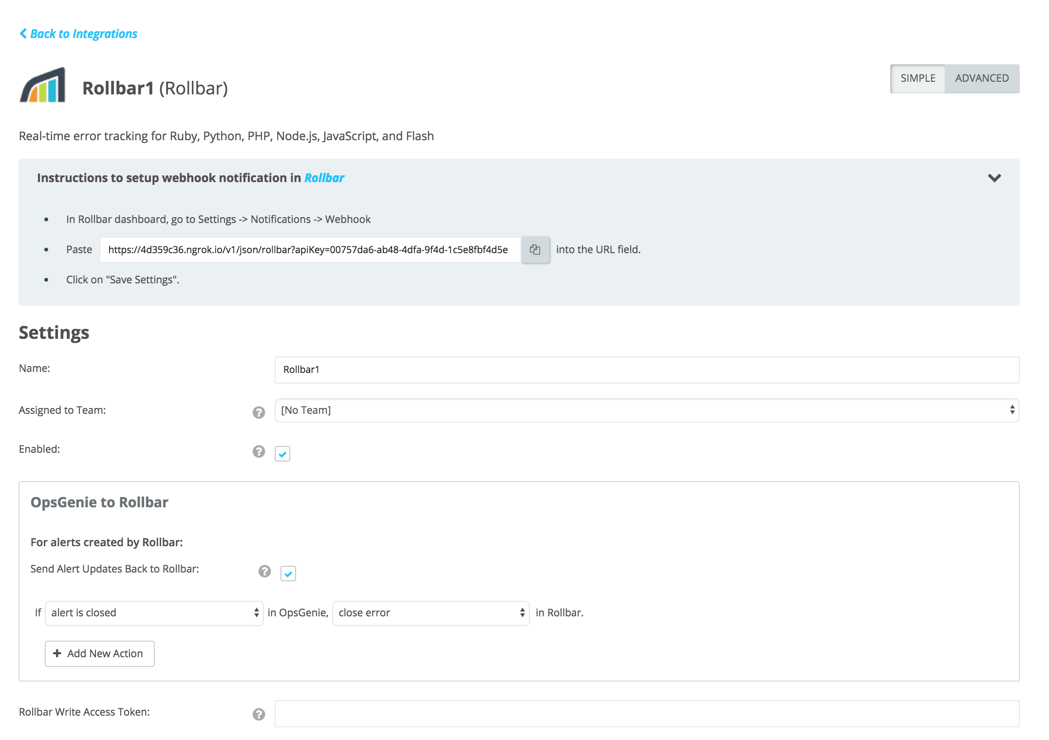Open the Rollbar link in instructions header
This screenshot has width=1049, height=740.
pos(324,178)
